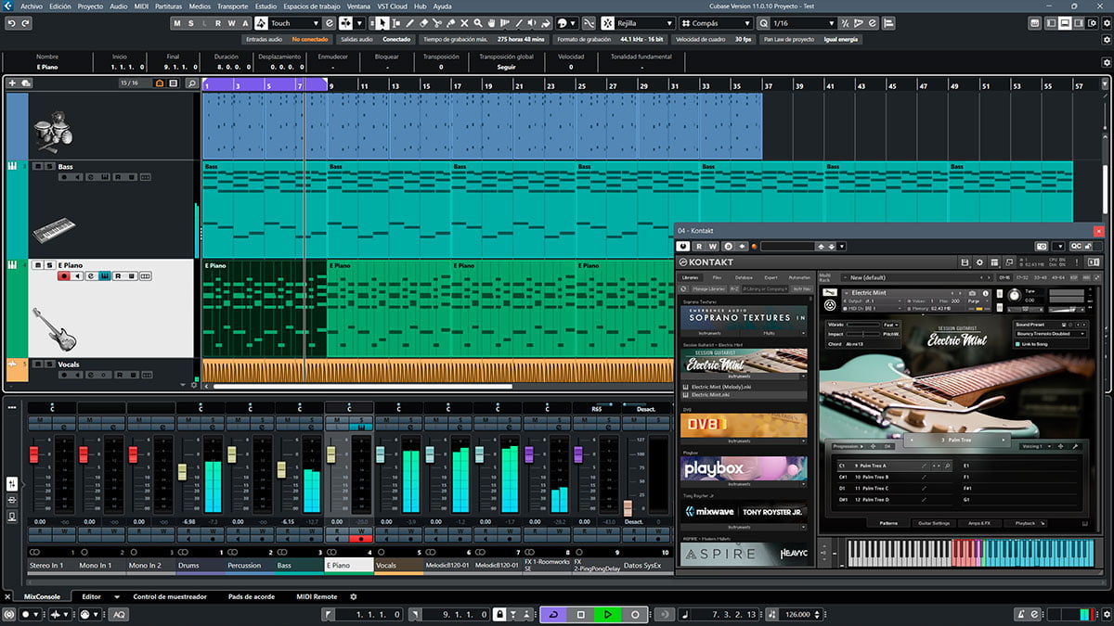1114x626 pixels.
Task: Open Bouncy Tremolo Doubled sound preset dropdown
Action: click(1050, 334)
